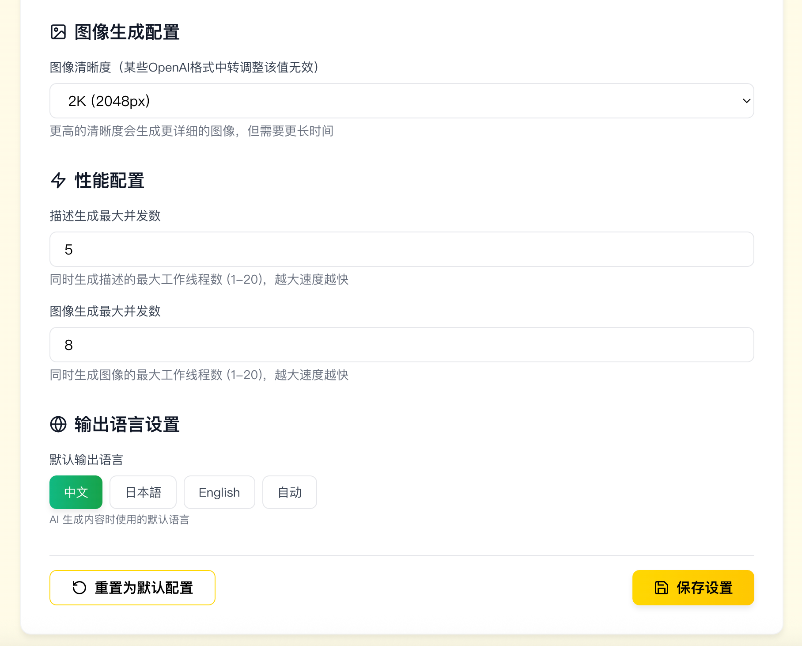Click the lightning bolt icon beside 性能配置

click(x=58, y=180)
